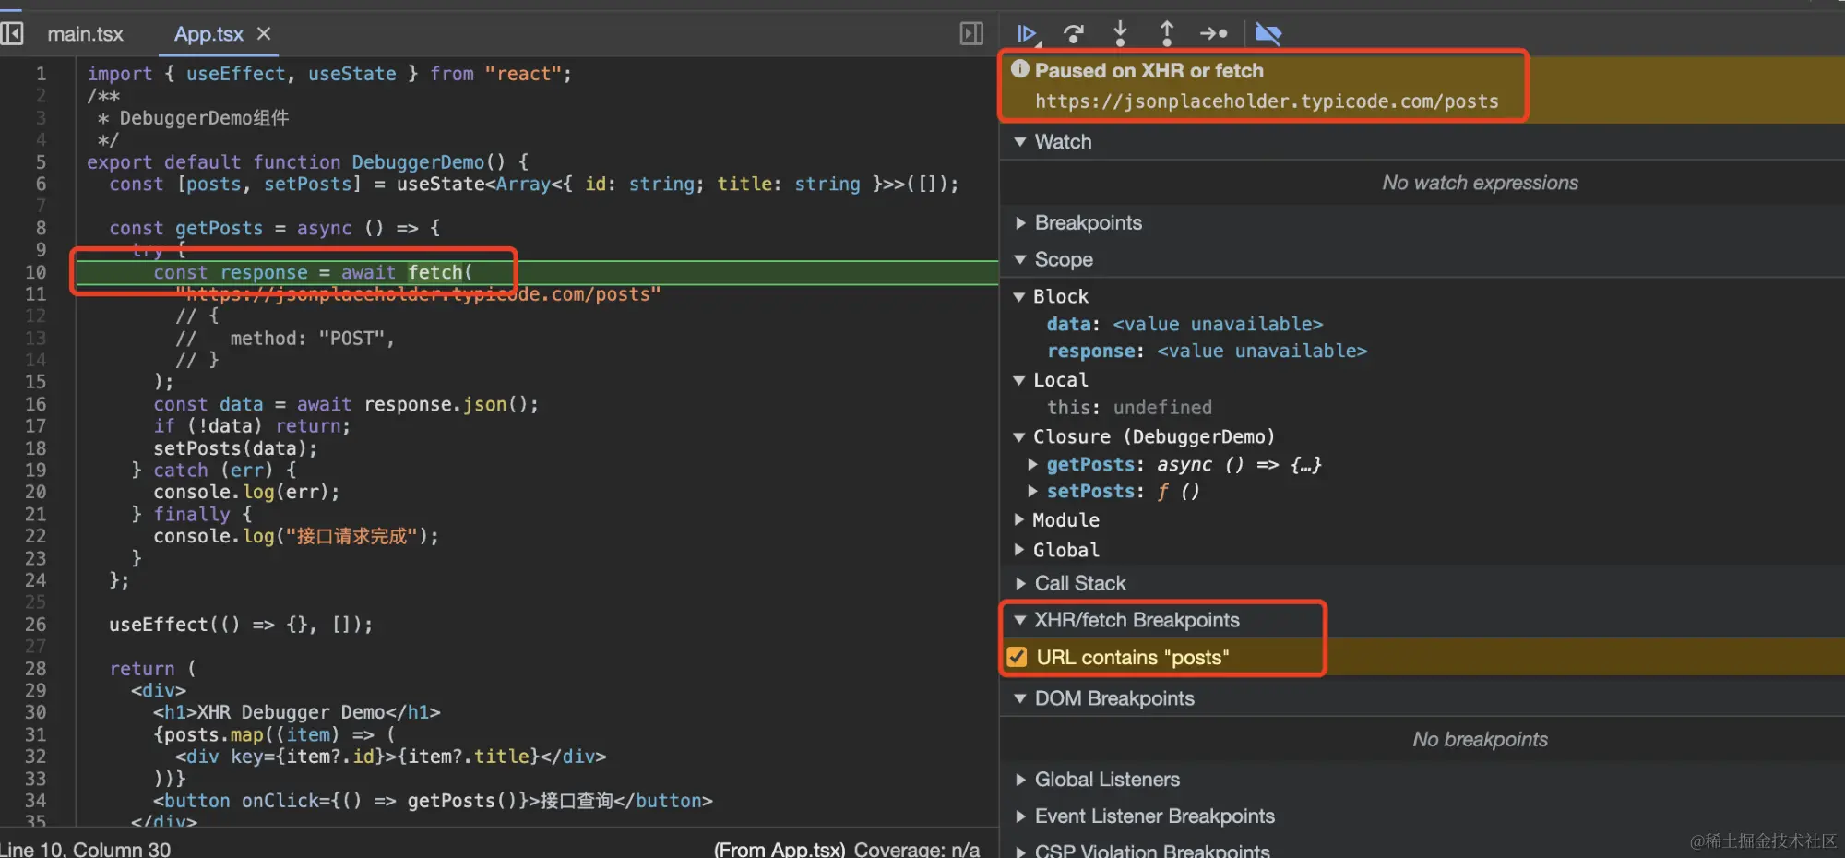Collapse DOM Breakpoints section

tap(1020, 698)
